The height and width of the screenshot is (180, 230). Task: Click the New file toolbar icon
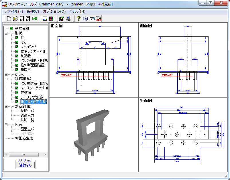9,19
